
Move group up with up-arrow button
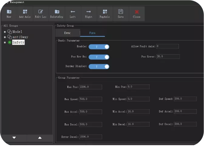point(40,138)
